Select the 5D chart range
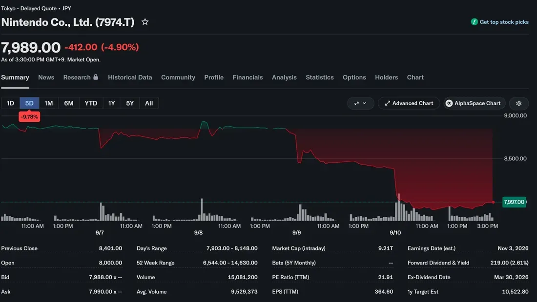 (x=29, y=103)
